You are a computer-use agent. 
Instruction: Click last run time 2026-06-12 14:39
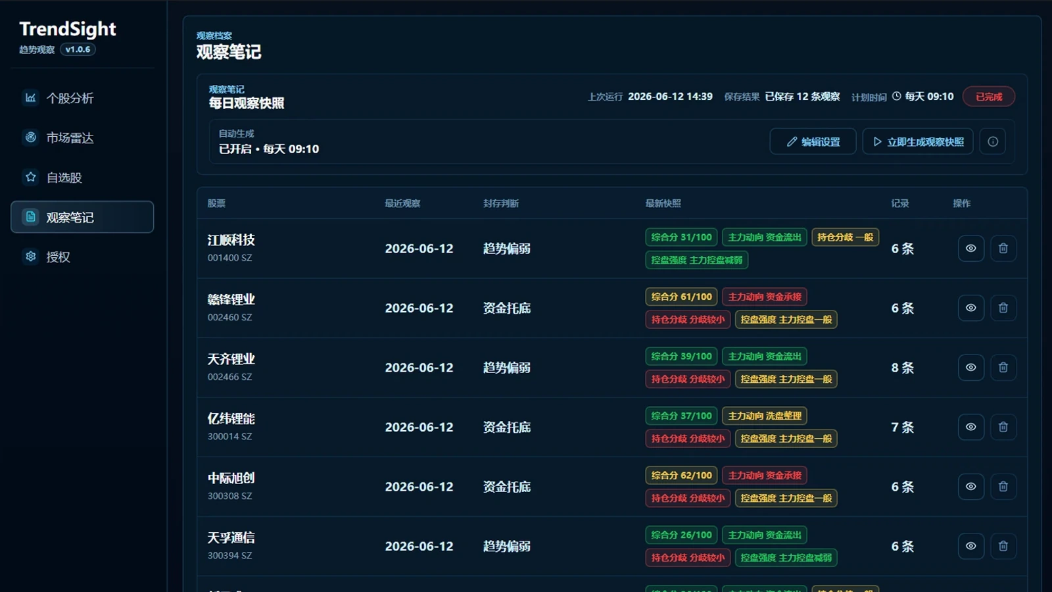pos(670,97)
